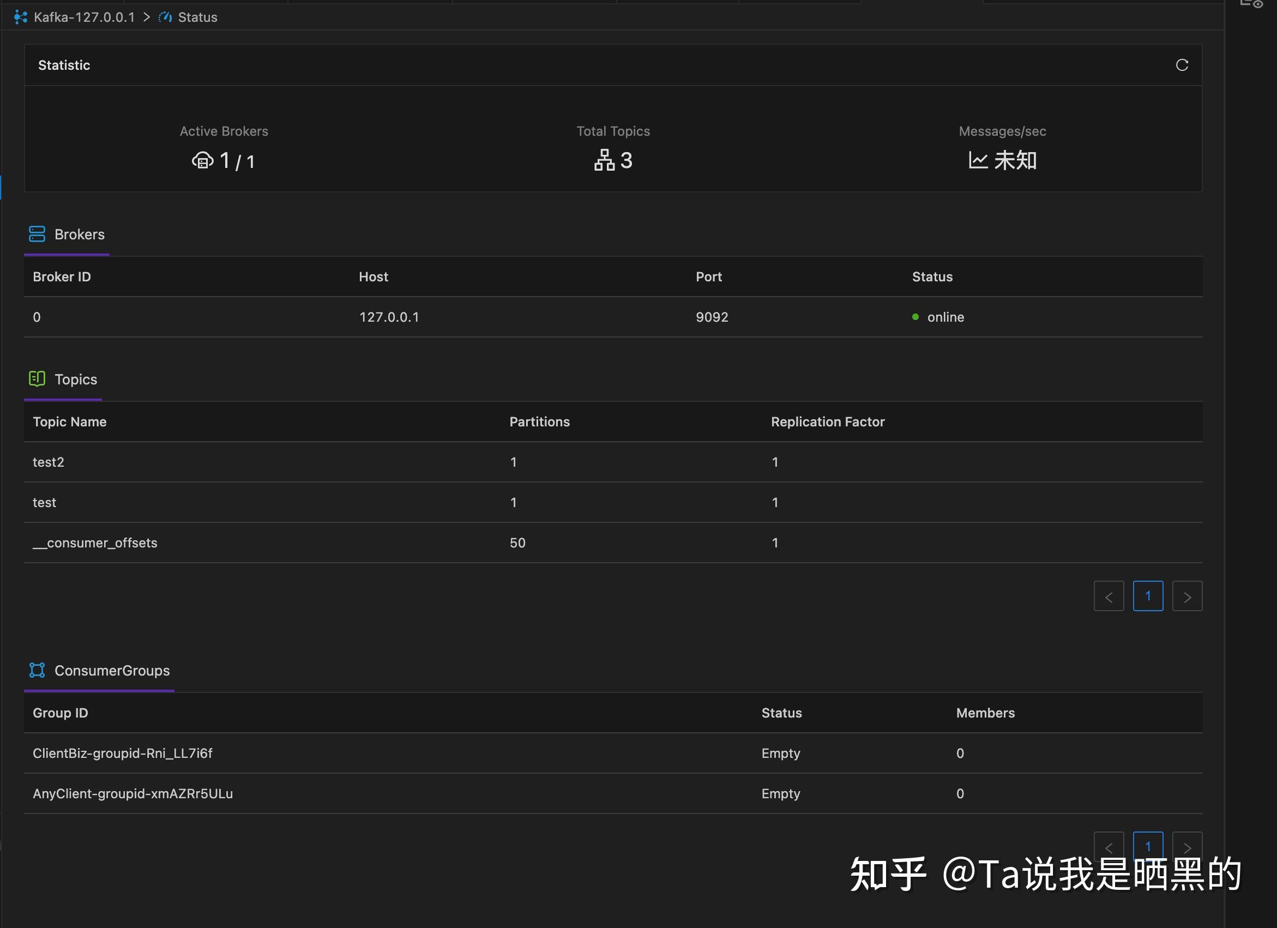Go to next page of Topics

point(1188,596)
